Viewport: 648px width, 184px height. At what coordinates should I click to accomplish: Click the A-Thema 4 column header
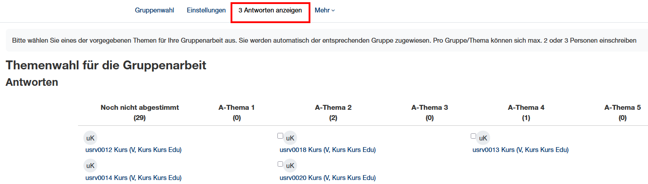click(x=526, y=108)
